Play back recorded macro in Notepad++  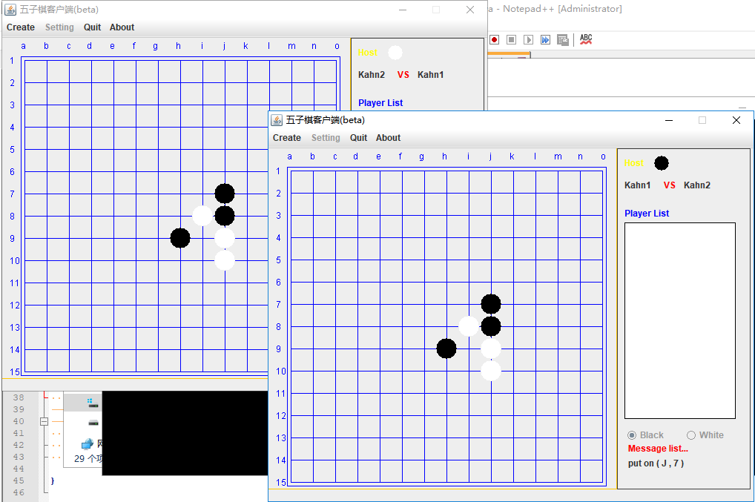pyautogui.click(x=528, y=40)
